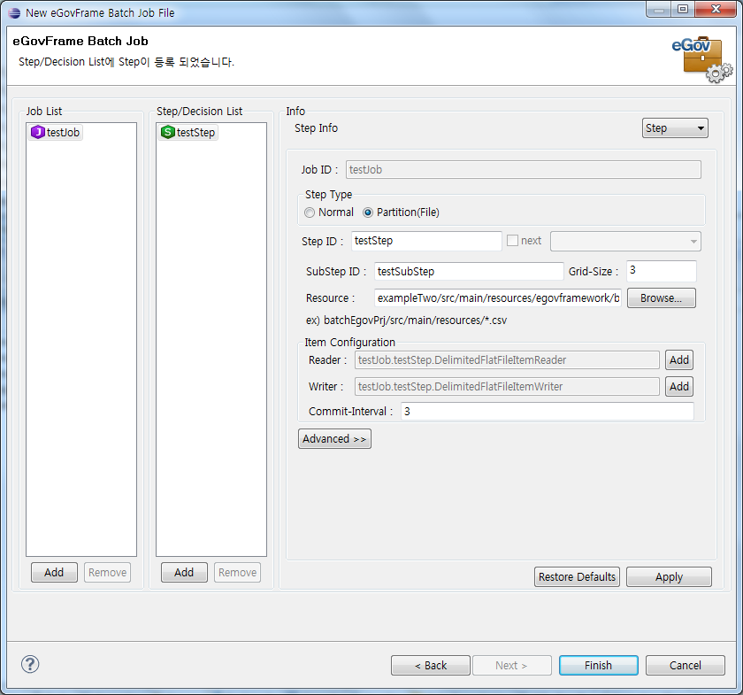Image resolution: width=743 pixels, height=695 pixels.
Task: Click Add next to the Writer field
Action: [x=679, y=387]
